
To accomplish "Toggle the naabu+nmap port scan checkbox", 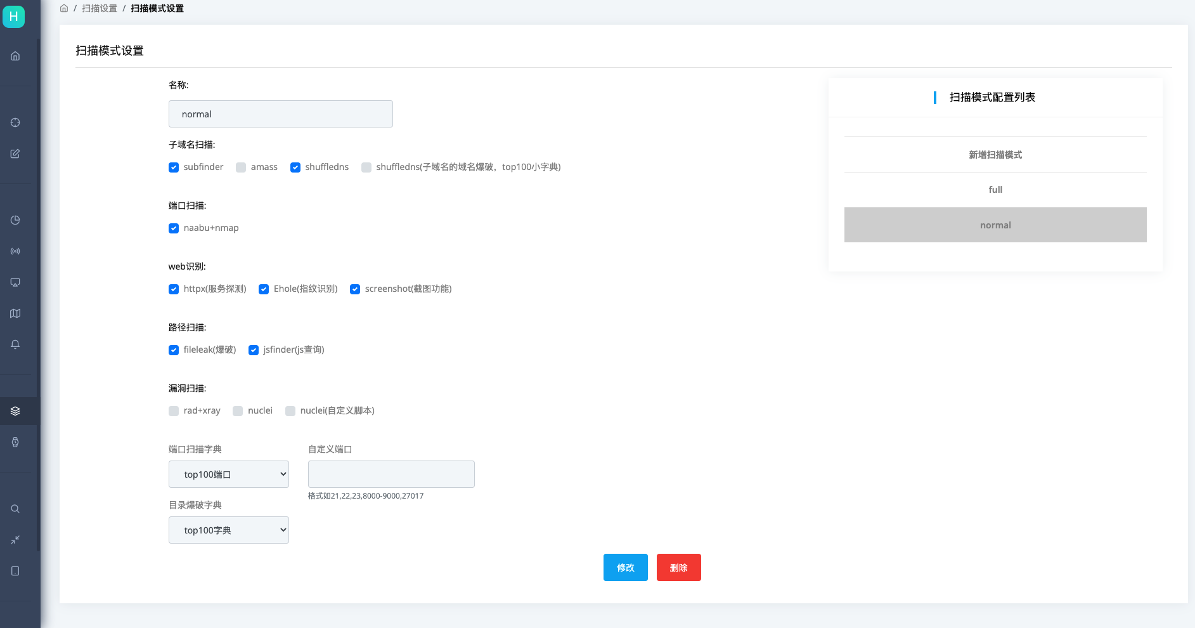I will [x=174, y=228].
